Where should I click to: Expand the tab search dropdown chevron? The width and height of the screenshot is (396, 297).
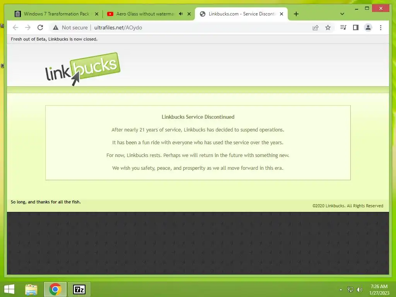pos(342,14)
